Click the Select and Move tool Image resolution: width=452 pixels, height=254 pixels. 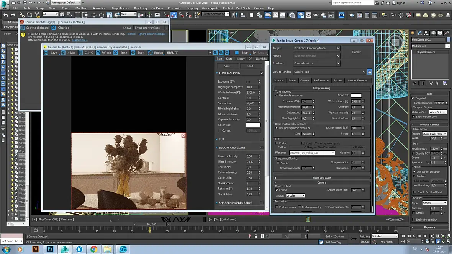(93, 15)
